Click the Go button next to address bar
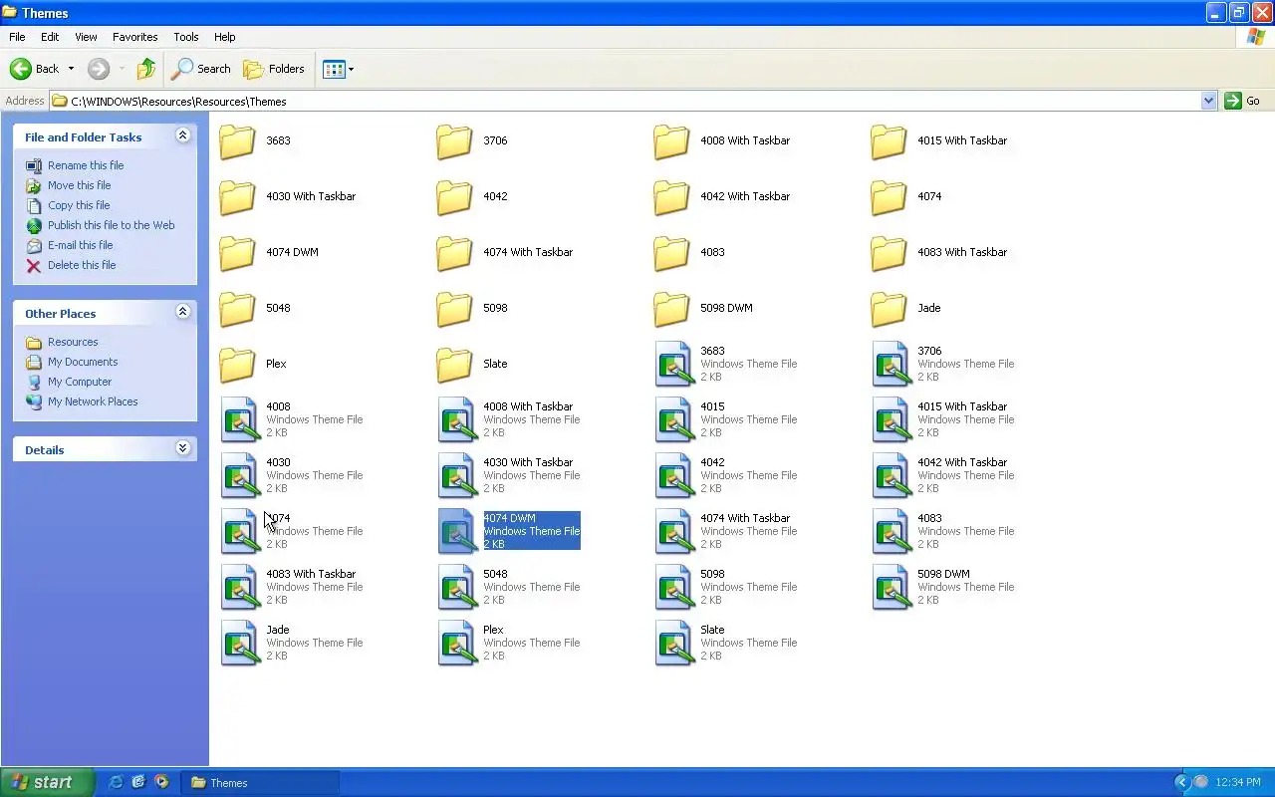The image size is (1275, 797). pyautogui.click(x=1243, y=101)
